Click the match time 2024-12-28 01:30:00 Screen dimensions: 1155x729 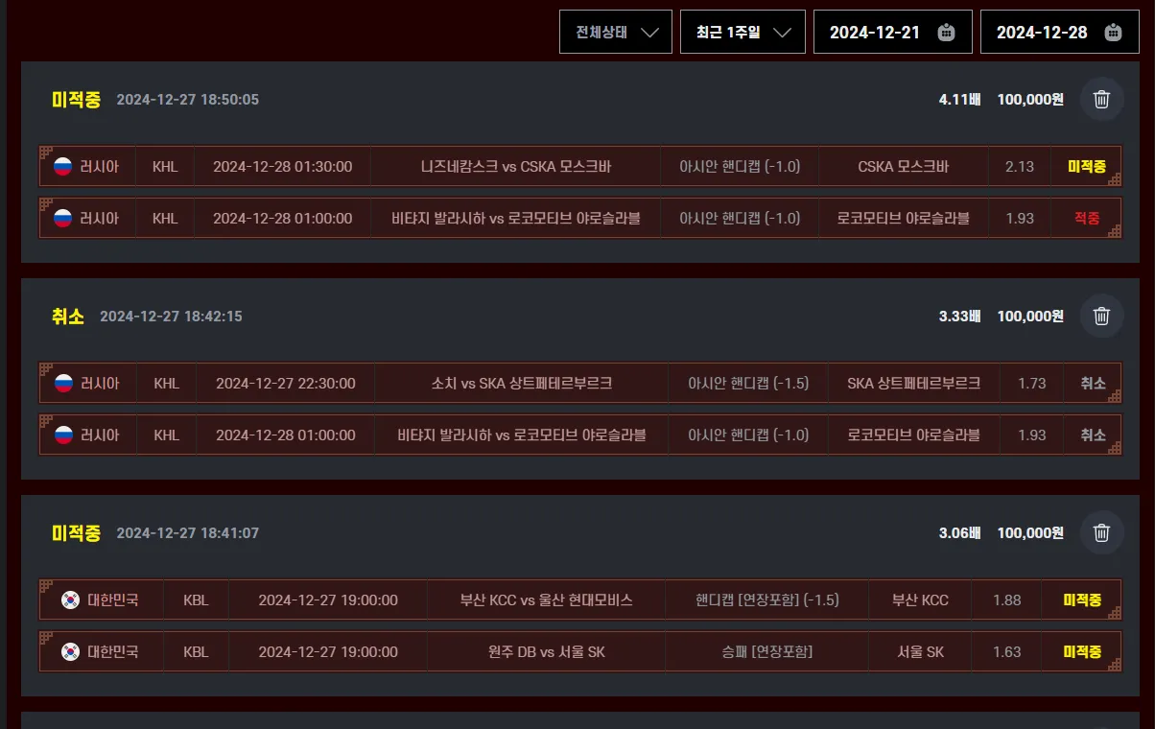282,166
